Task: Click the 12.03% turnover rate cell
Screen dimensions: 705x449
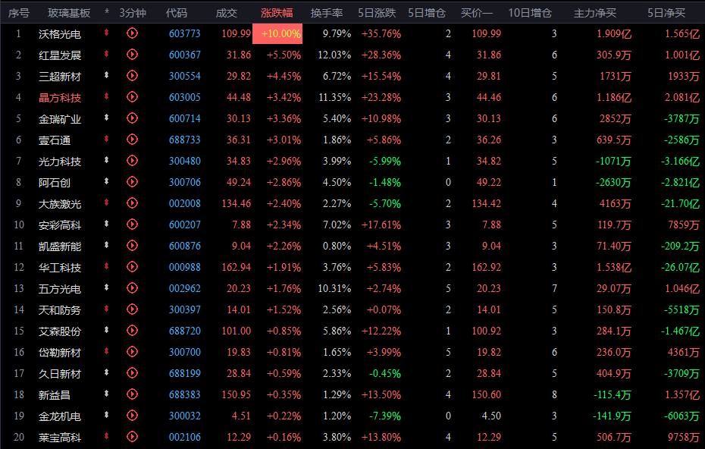Action: (x=334, y=55)
